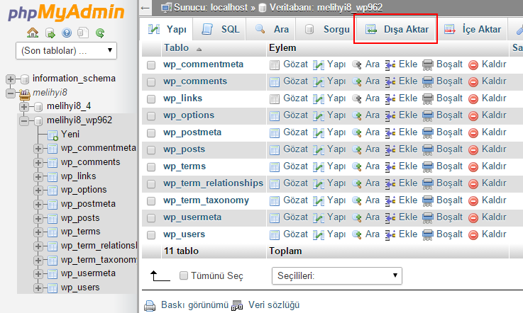Select melihyi8_4 database in tree
The image size is (523, 313).
click(x=69, y=106)
